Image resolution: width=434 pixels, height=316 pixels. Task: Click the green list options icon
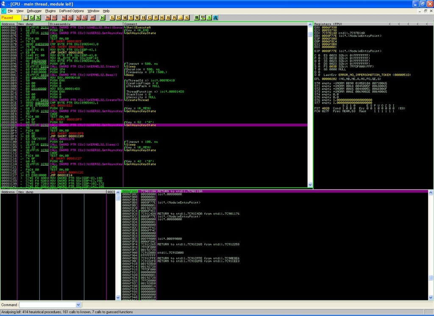point(197,18)
